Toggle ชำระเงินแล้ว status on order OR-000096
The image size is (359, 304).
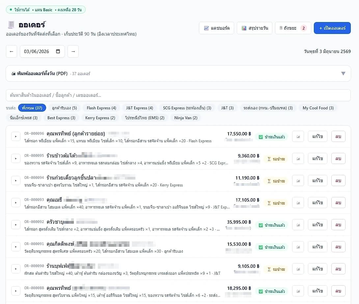pos(272,137)
